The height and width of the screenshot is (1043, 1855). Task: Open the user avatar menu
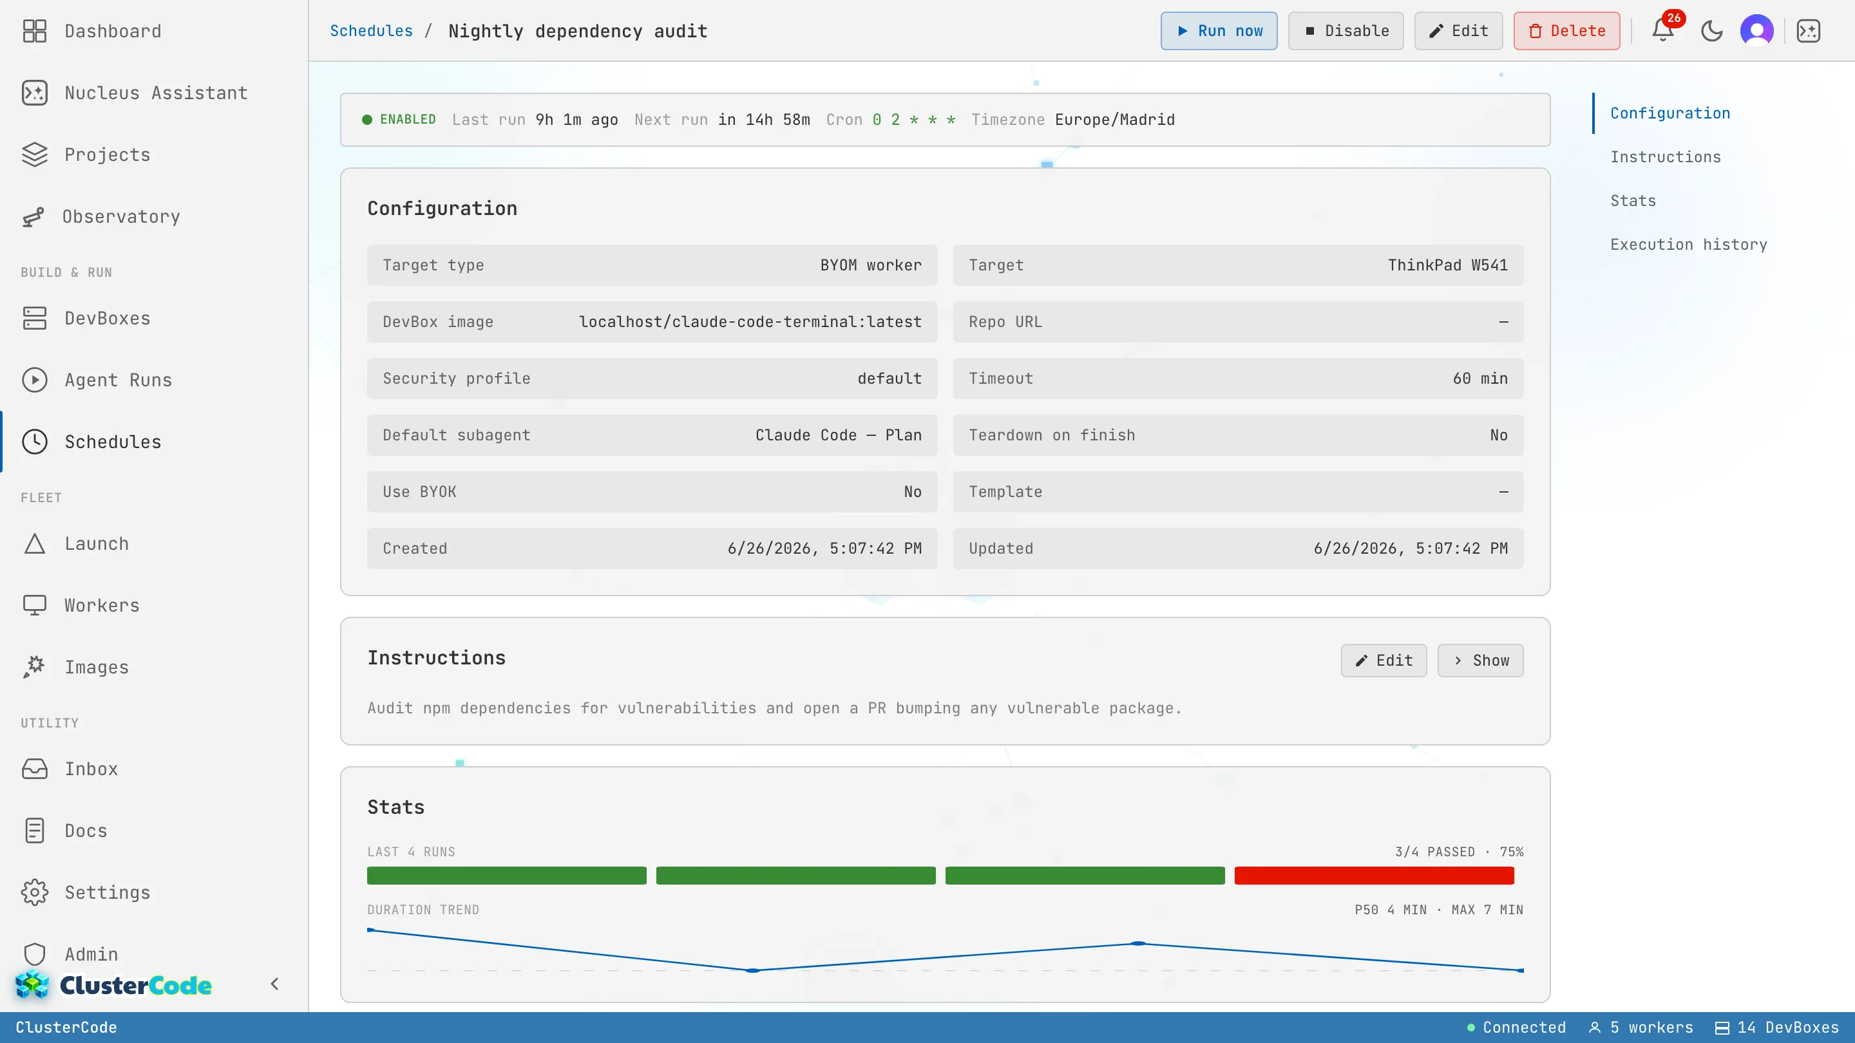pos(1757,31)
